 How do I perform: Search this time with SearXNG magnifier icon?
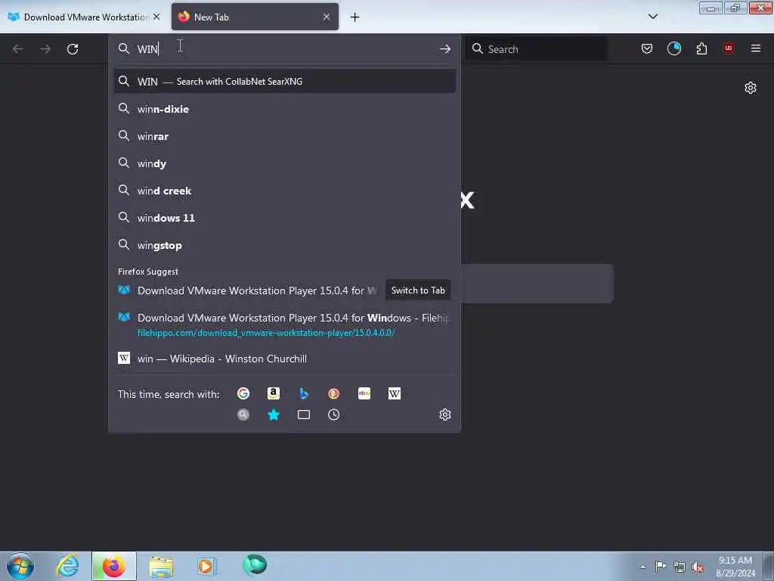tap(243, 415)
